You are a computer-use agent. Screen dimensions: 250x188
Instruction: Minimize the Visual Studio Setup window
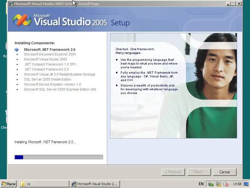(x=228, y=4)
